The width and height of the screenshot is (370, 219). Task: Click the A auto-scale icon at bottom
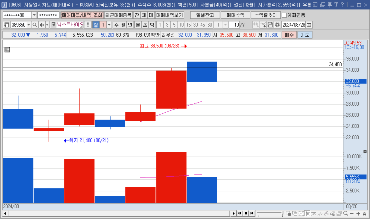tap(364, 214)
